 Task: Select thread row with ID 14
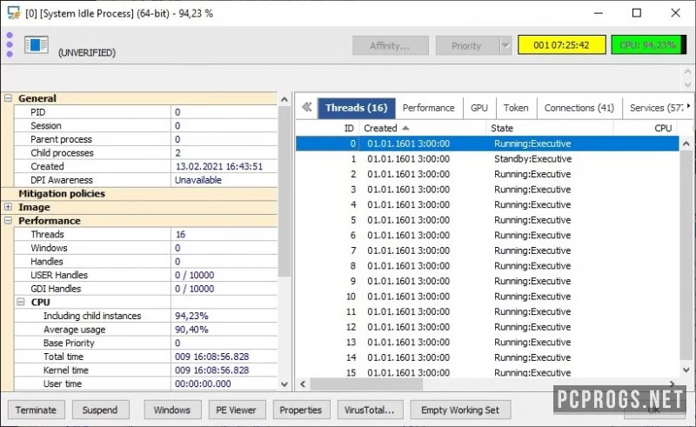(487, 357)
